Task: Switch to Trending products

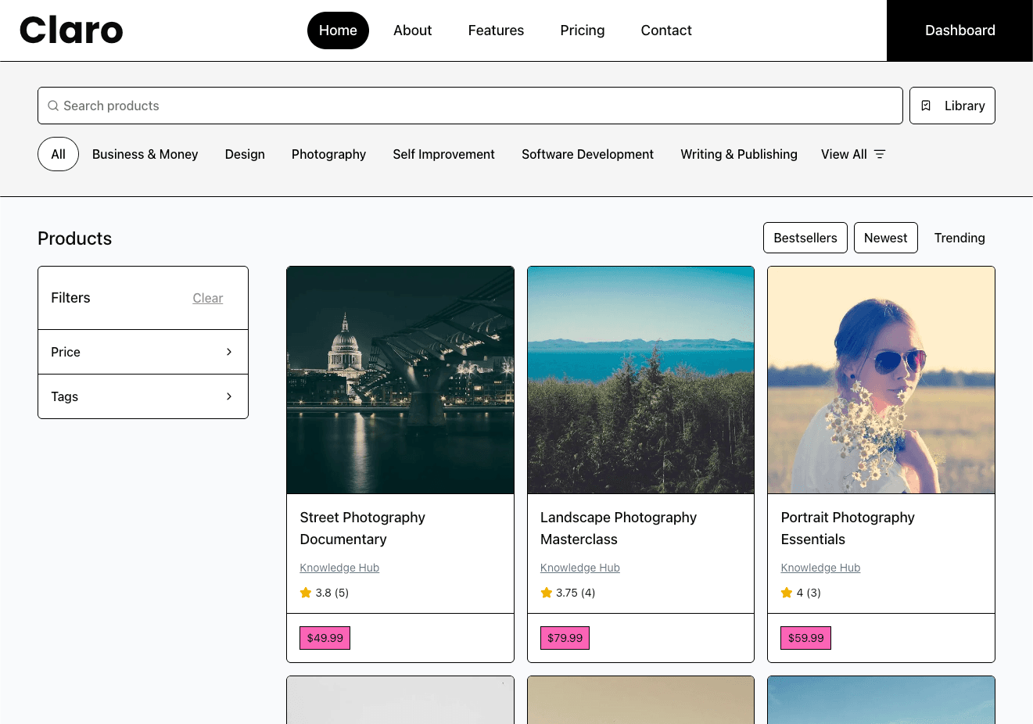Action: pos(959,238)
